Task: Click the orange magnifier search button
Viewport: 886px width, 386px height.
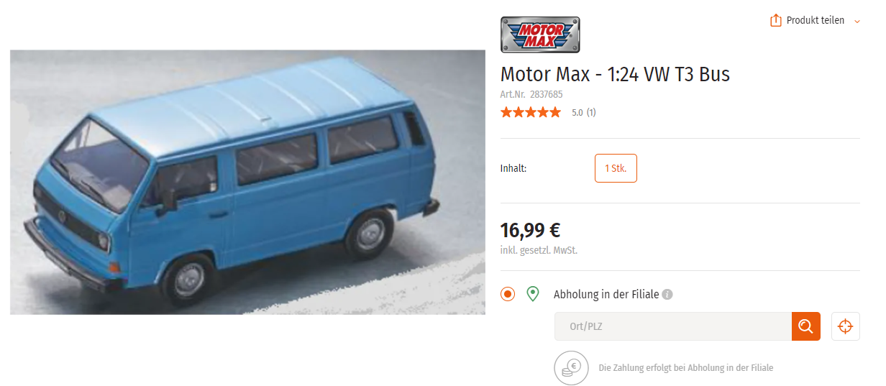Action: point(806,326)
